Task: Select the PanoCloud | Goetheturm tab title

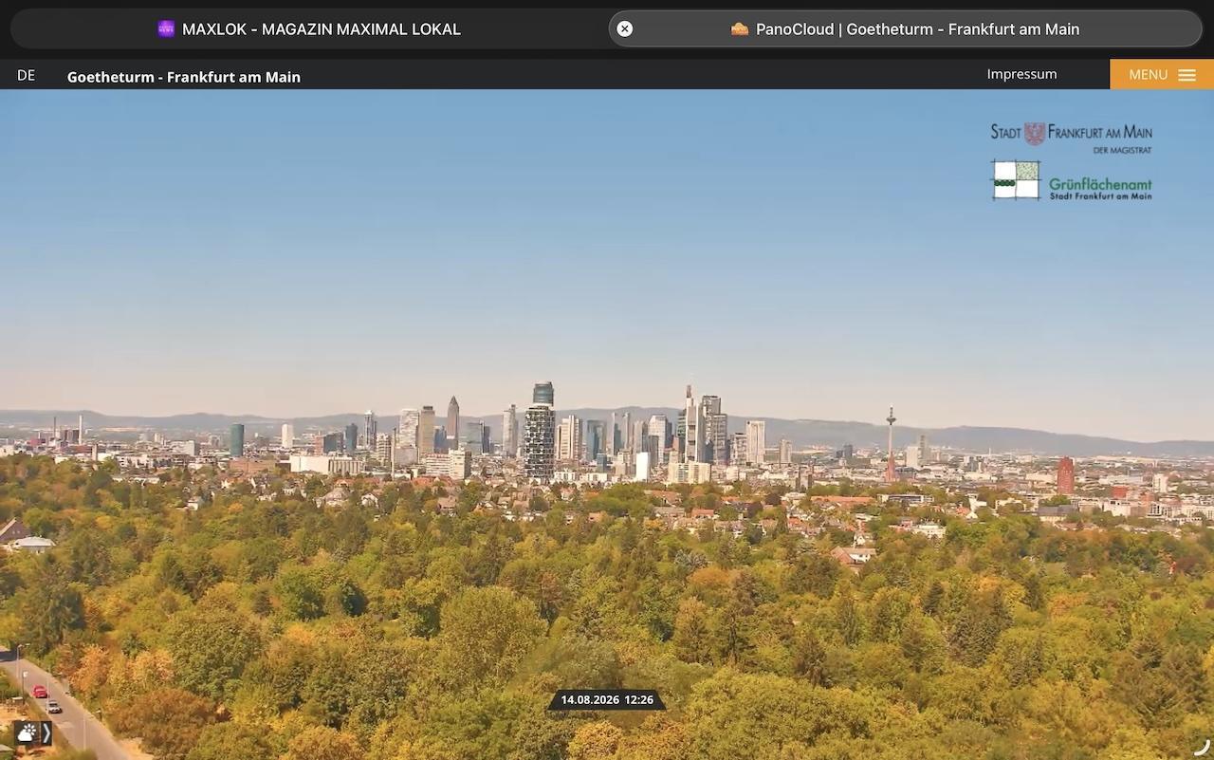Action: [x=917, y=29]
